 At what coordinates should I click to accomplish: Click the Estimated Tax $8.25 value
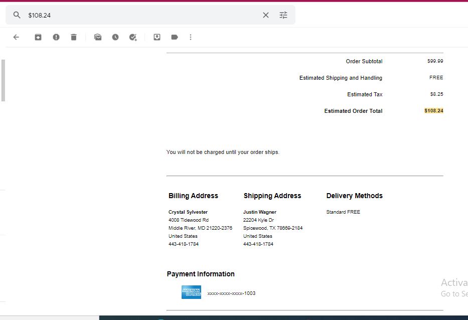pos(437,94)
